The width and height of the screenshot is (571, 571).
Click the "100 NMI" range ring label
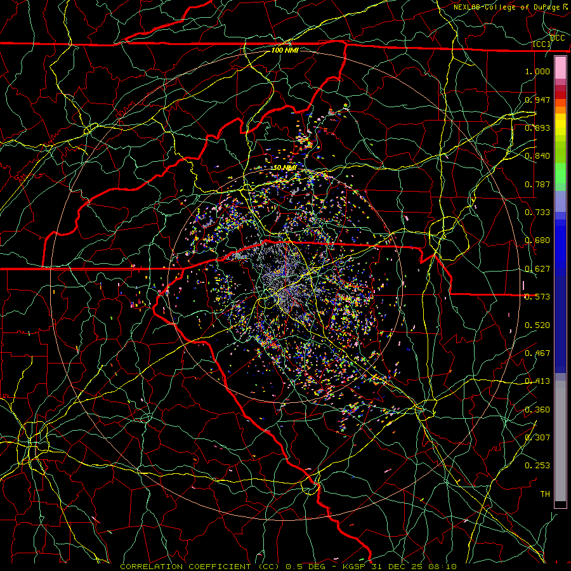tap(285, 50)
